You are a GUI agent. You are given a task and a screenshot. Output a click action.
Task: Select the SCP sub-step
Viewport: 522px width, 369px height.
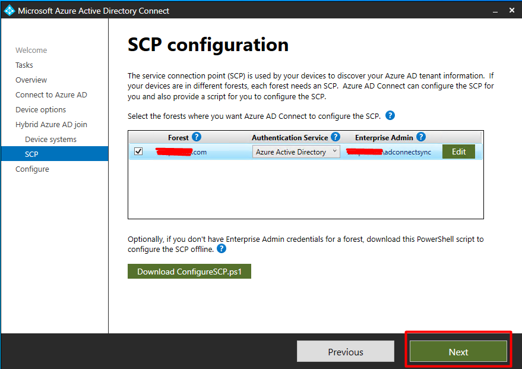point(55,154)
